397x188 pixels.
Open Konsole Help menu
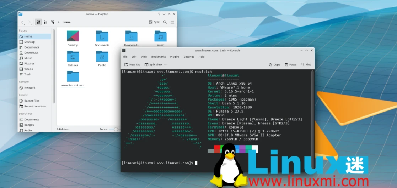click(202, 57)
